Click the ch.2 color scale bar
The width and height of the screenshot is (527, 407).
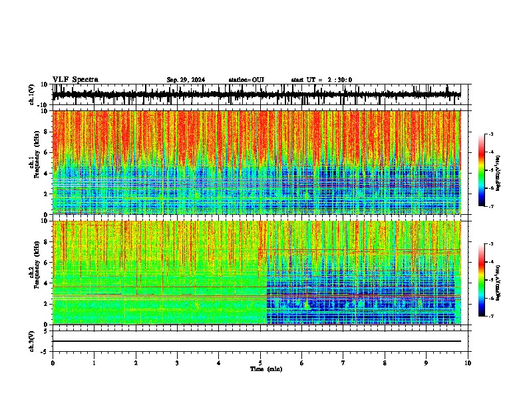pos(482,280)
